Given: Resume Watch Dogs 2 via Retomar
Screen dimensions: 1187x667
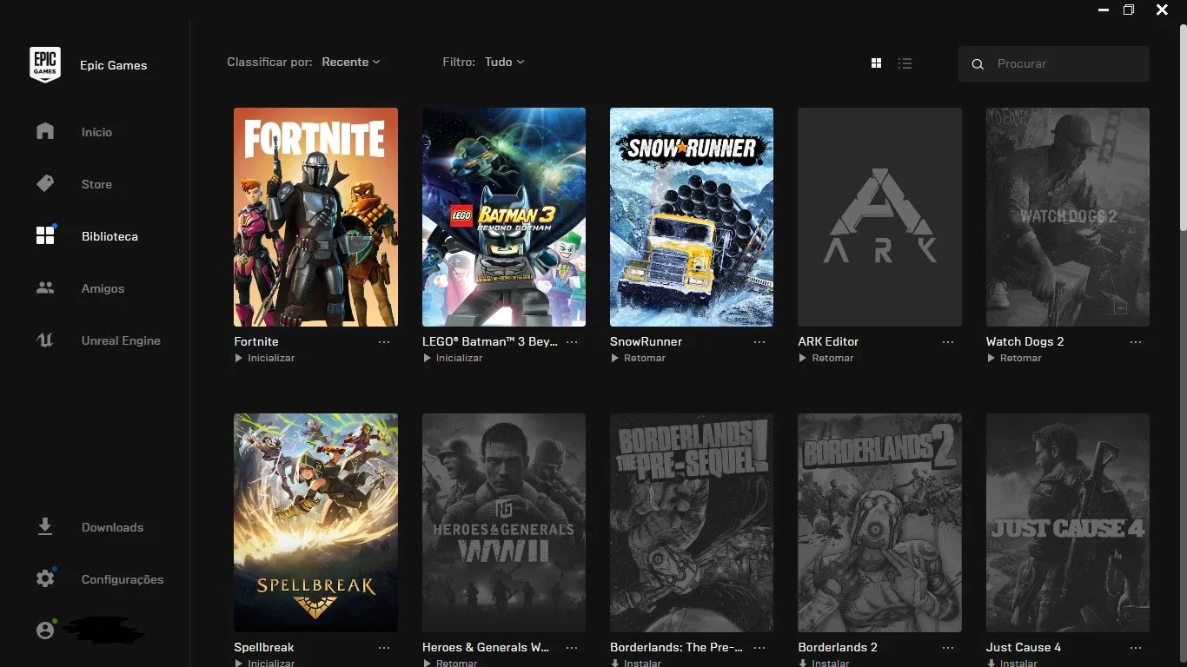Looking at the screenshot, I should point(1014,358).
